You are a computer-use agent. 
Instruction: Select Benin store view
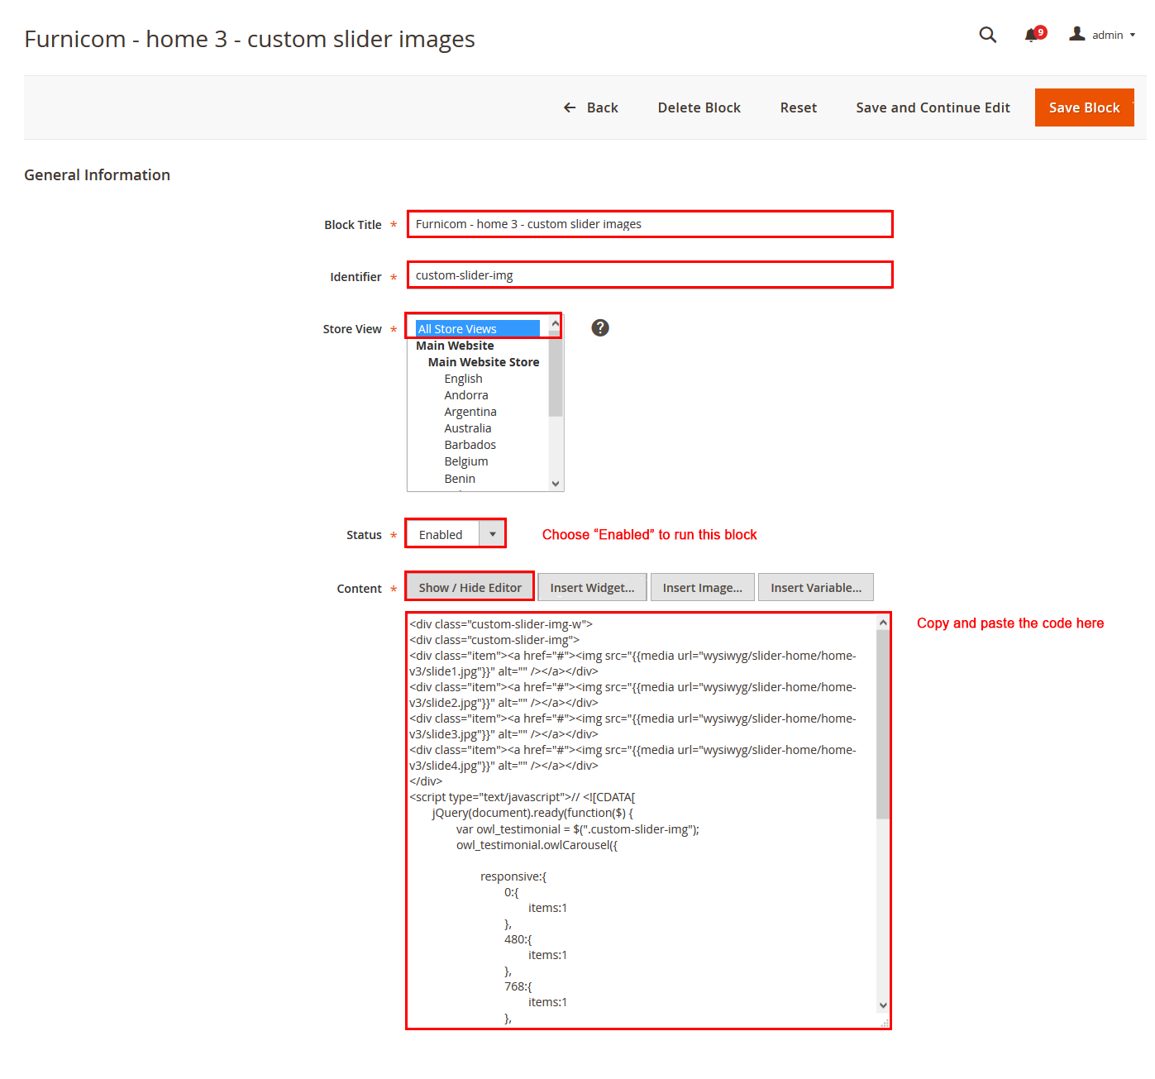[460, 479]
